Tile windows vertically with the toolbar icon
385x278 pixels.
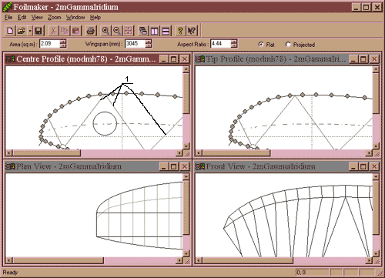(x=155, y=31)
